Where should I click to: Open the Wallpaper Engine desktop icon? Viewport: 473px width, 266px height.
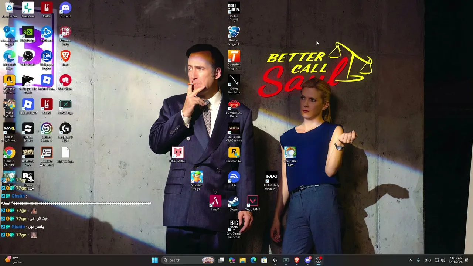47,61
